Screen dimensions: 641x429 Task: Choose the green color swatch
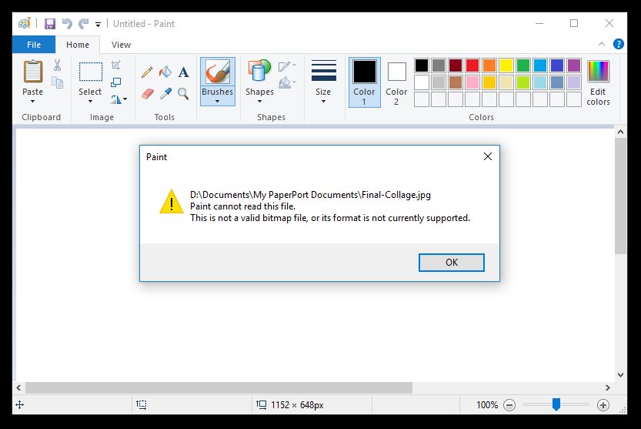522,65
